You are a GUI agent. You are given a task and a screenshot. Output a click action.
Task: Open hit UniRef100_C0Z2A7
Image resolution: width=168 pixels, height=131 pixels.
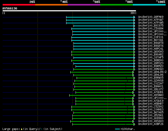(151, 84)
